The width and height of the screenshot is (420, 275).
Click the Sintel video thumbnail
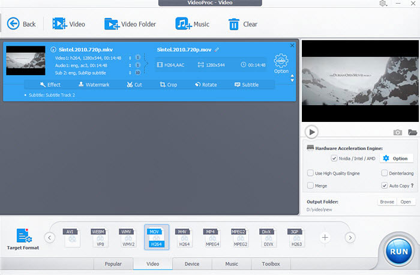(x=26, y=61)
